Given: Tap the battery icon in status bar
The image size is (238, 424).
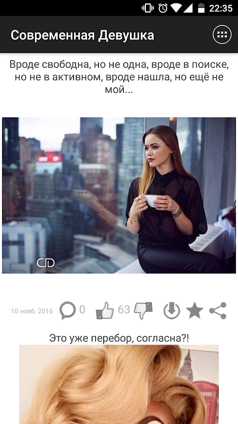Looking at the screenshot, I should coord(201,8).
